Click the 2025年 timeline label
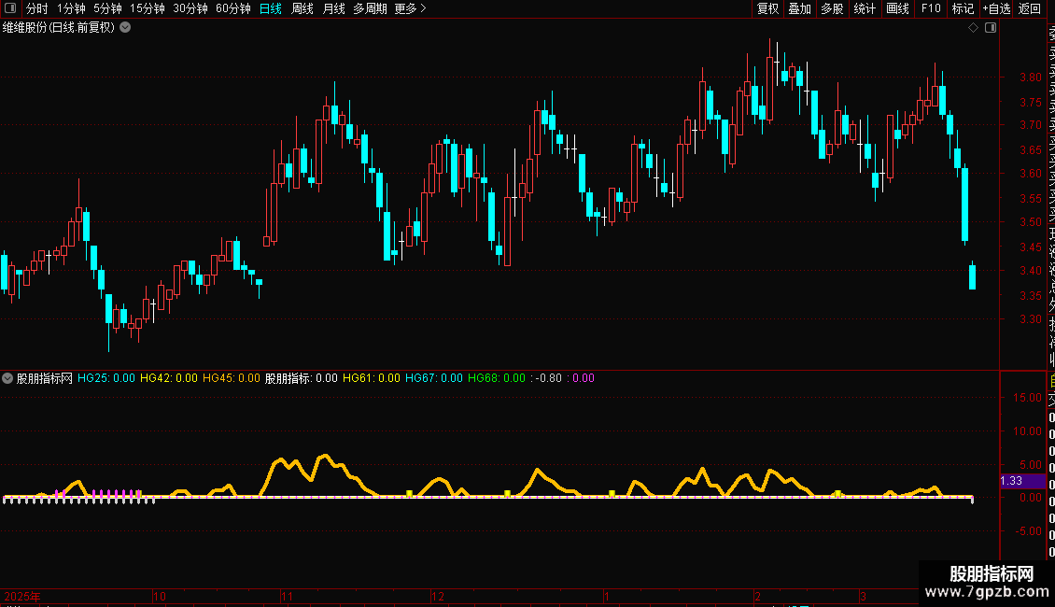 point(22,596)
